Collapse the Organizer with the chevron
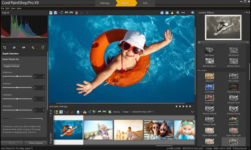The height and width of the screenshot is (150, 251). click(x=192, y=112)
